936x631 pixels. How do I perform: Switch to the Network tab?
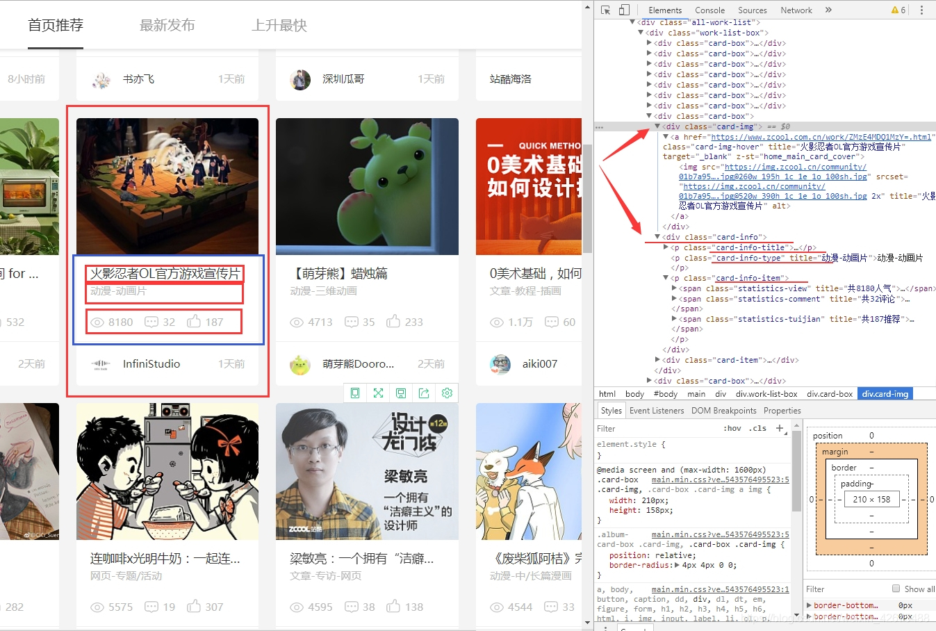[796, 10]
